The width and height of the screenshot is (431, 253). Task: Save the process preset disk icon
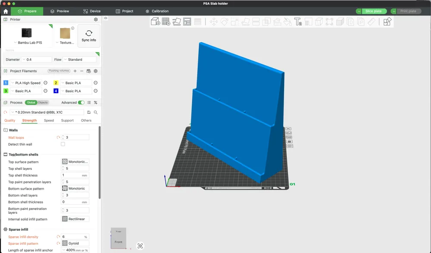click(x=89, y=112)
